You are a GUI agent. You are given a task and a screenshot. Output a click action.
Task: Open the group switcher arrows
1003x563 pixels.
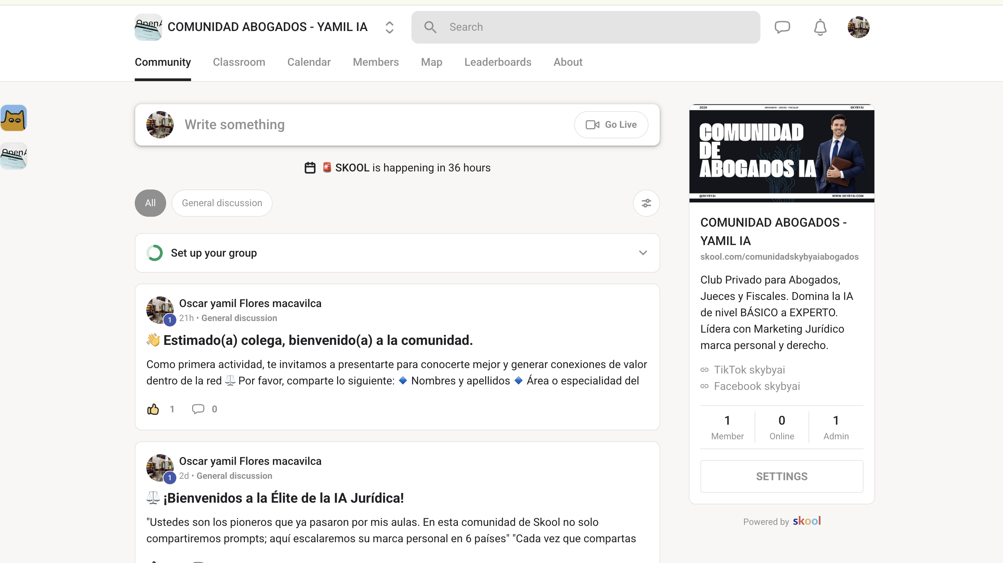click(389, 27)
